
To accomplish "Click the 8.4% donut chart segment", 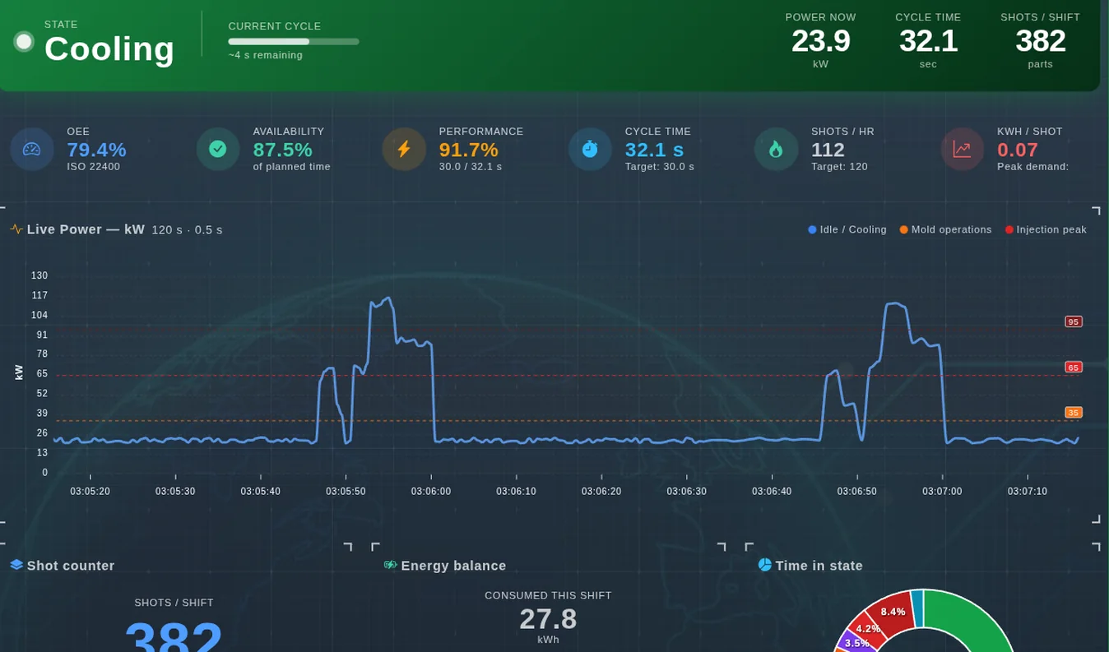I will click(x=893, y=611).
